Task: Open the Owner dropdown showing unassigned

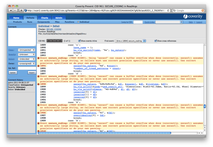Action: 27,63
